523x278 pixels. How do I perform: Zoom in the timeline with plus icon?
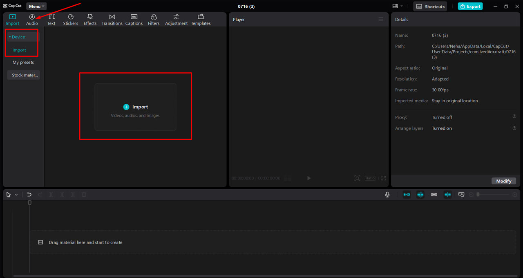point(516,195)
